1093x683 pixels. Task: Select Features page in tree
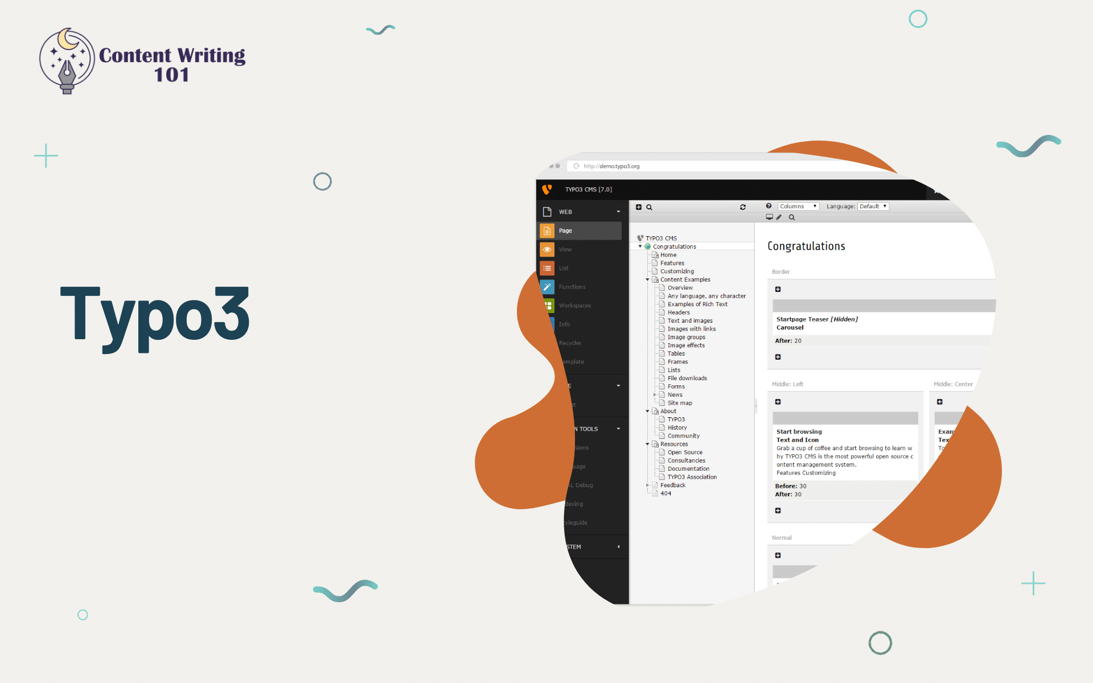click(672, 263)
